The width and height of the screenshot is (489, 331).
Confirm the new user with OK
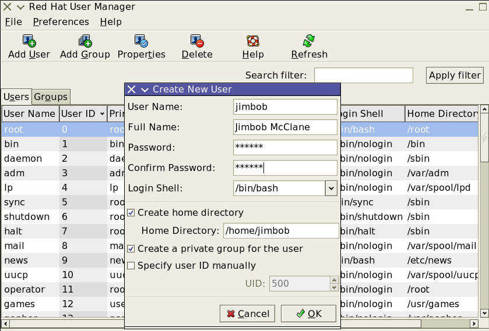(x=308, y=314)
